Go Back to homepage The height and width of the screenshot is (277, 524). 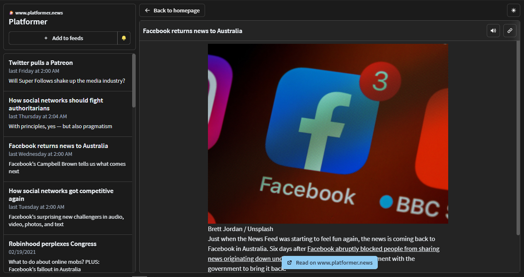point(172,10)
